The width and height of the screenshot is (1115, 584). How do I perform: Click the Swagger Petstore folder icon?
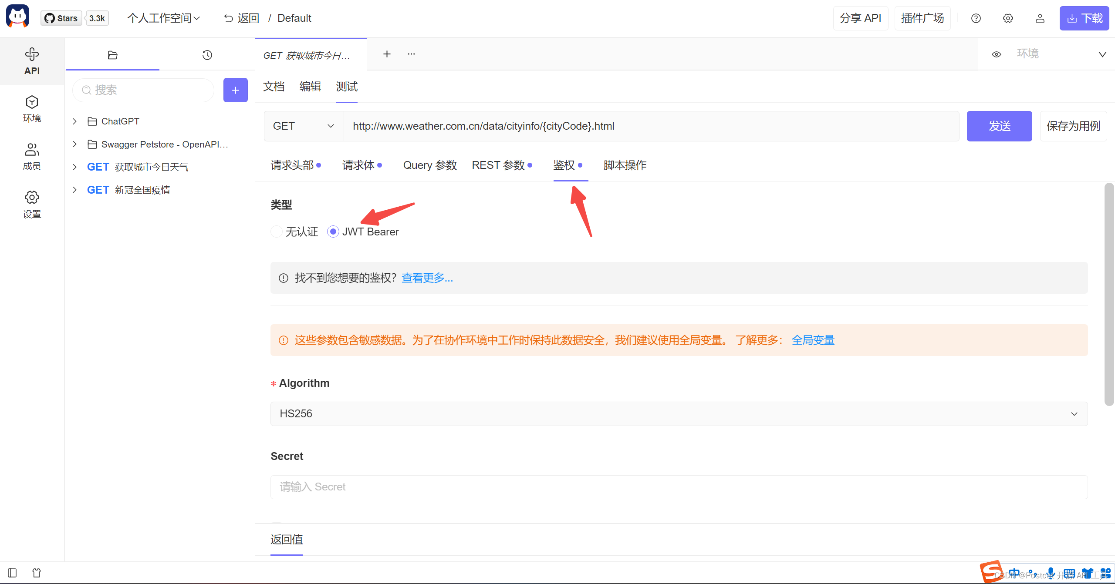92,144
